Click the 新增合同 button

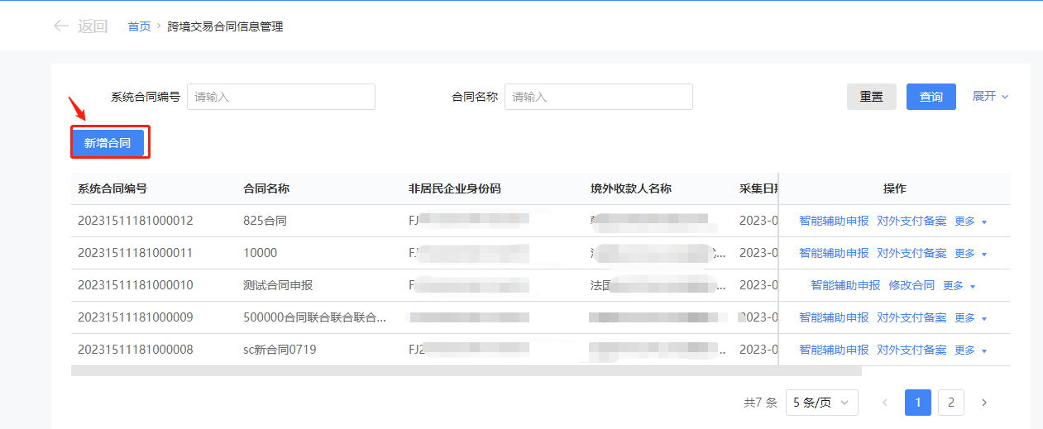point(108,143)
